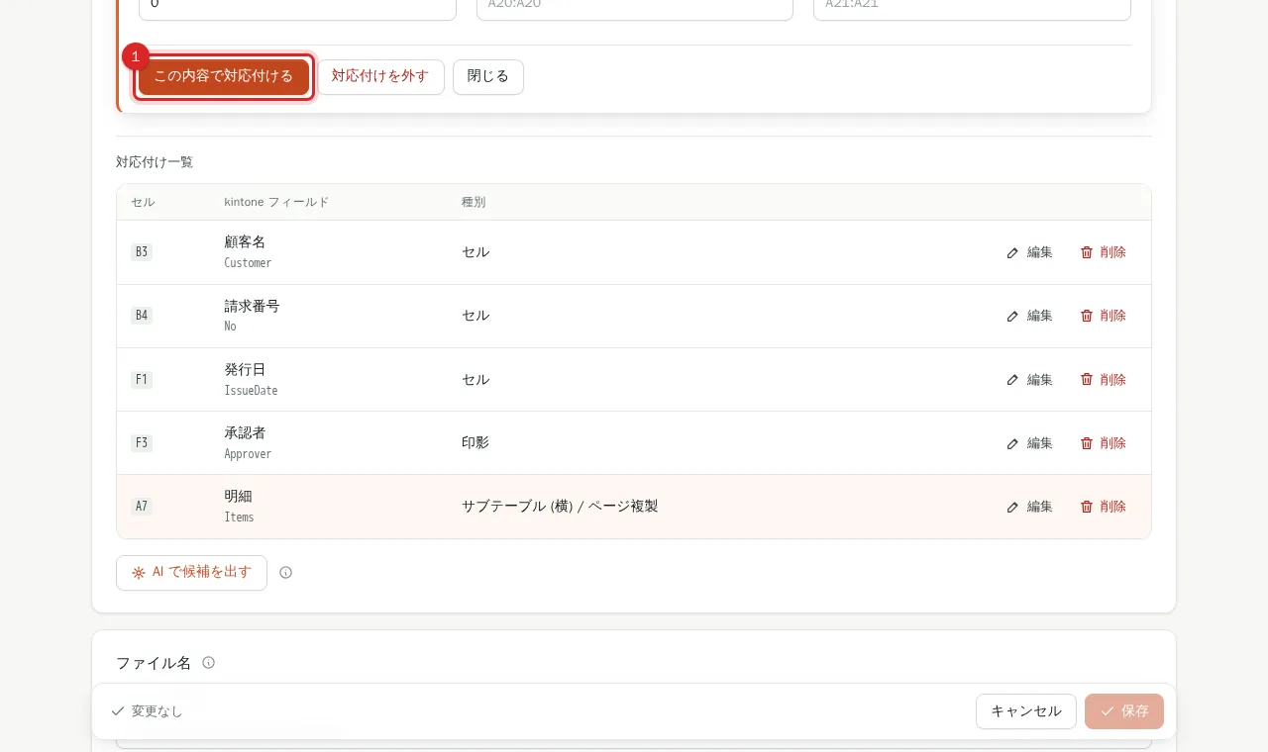Viewport: 1268px width, 752px height.
Task: Click 対応付けを外す button
Action: pos(380,76)
